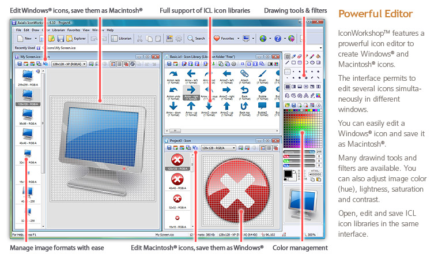438x254 pixels.
Task: Click the open-file folder icon in main toolbar
Action: 51,39
